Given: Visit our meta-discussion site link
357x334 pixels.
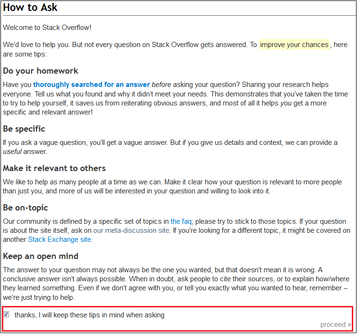Looking at the screenshot, I should (x=131, y=230).
